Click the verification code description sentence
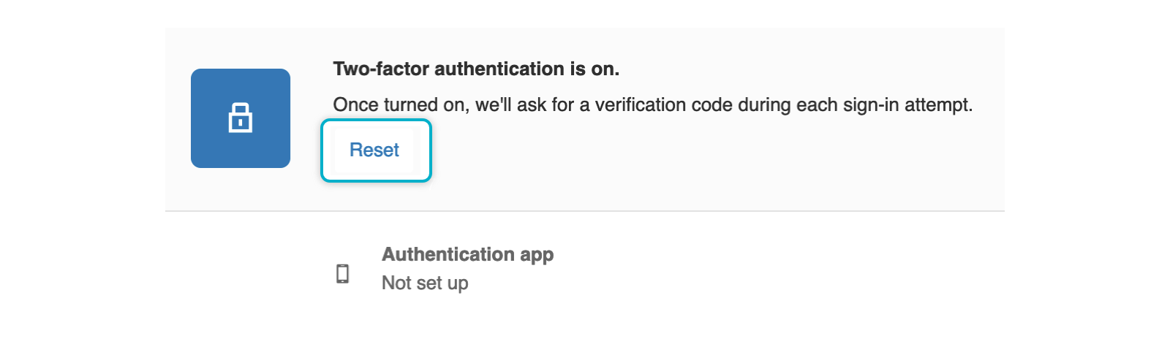This screenshot has height=355, width=1170. click(x=652, y=104)
